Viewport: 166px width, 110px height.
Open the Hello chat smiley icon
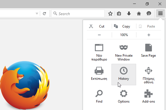149,13
